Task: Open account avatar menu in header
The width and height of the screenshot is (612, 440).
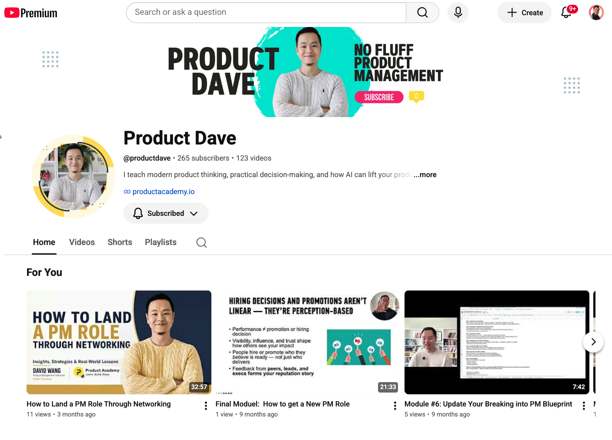Action: (596, 13)
